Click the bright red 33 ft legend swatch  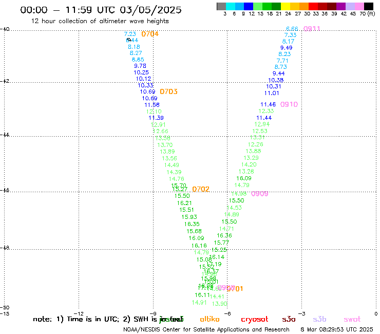coord(313,6)
